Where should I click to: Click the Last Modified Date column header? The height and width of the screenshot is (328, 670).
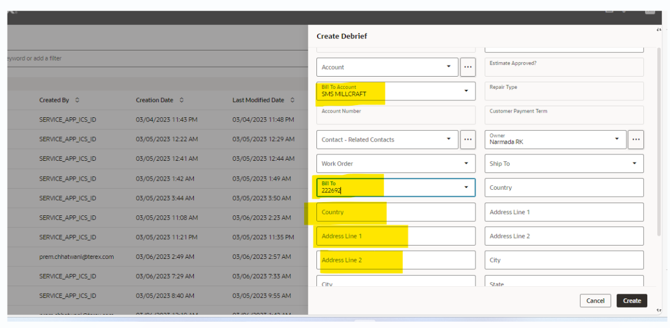click(258, 100)
